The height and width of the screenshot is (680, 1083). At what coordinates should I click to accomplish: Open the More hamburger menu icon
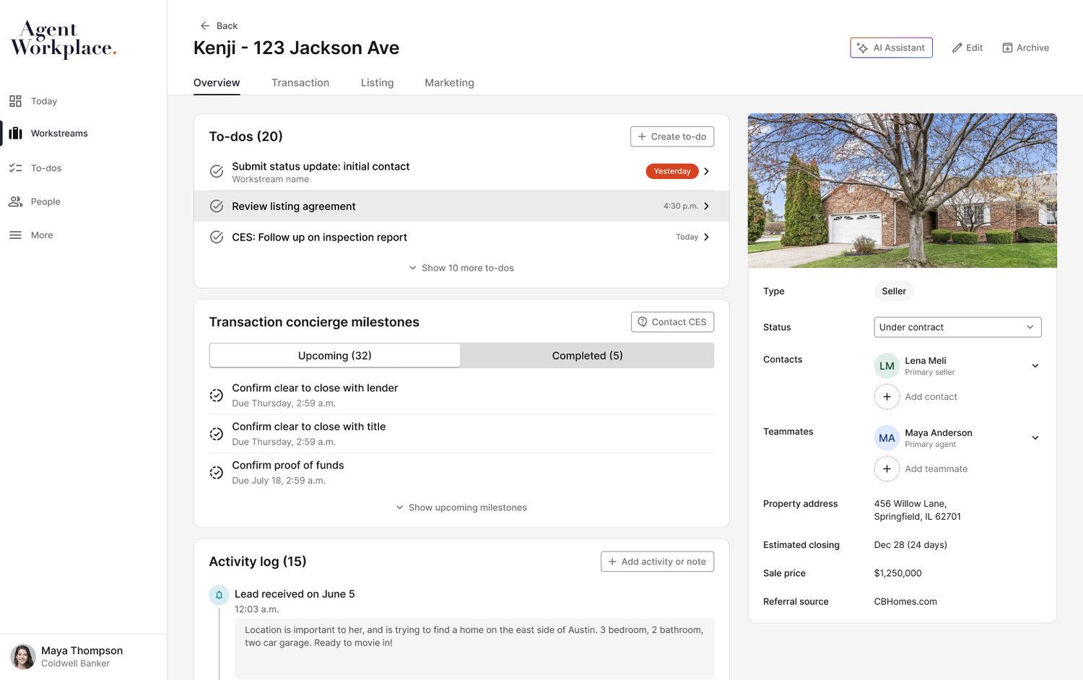(x=15, y=235)
